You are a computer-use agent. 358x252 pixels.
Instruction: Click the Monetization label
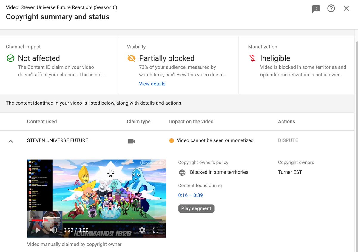click(x=263, y=47)
